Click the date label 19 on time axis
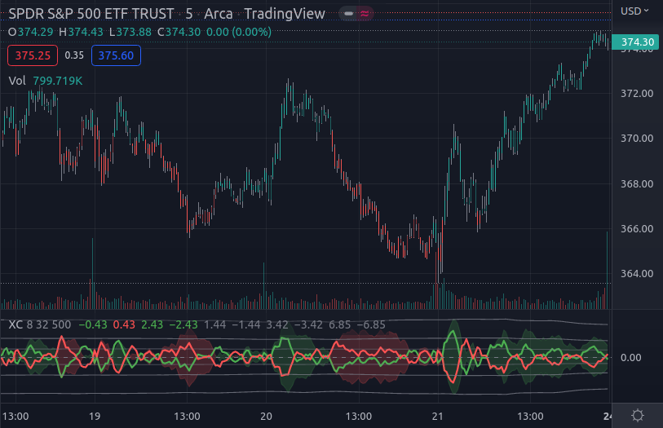This screenshot has height=428, width=663. click(x=95, y=416)
